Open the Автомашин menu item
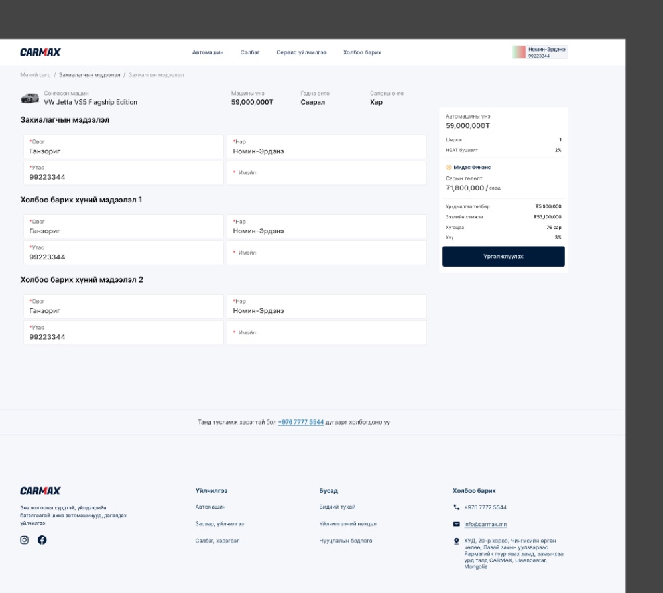 [208, 52]
